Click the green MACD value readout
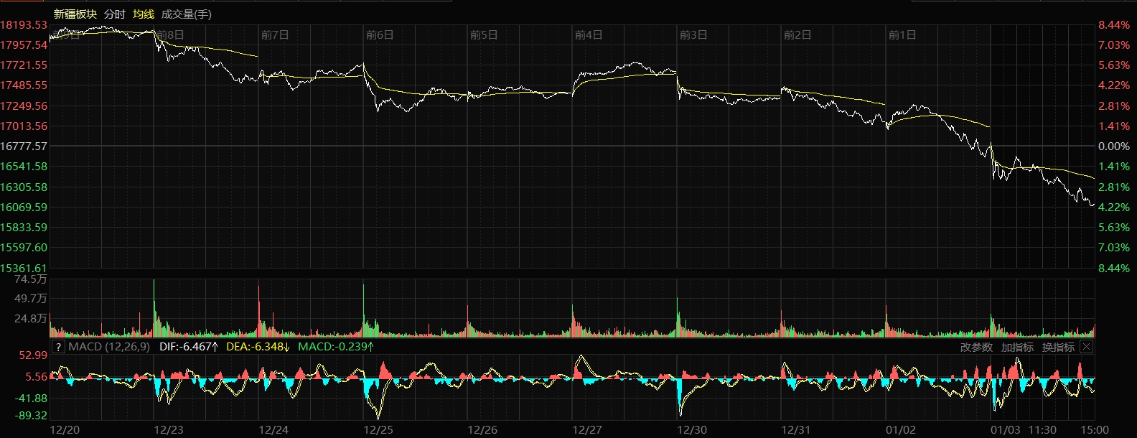The image size is (1137, 438). pos(336,347)
